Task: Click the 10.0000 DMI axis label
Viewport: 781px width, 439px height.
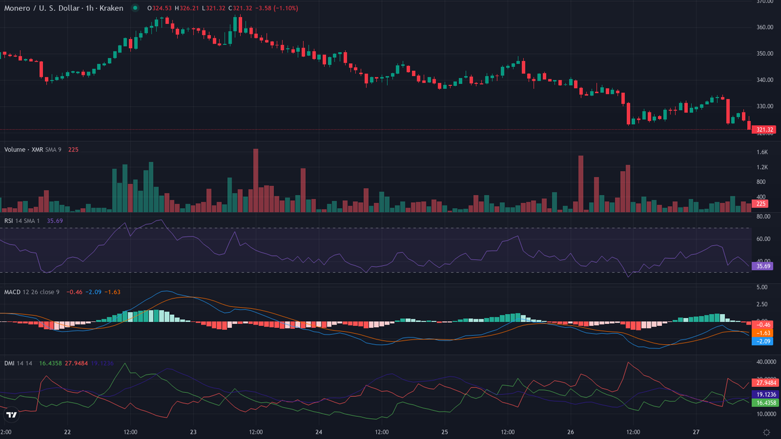Action: (765, 414)
